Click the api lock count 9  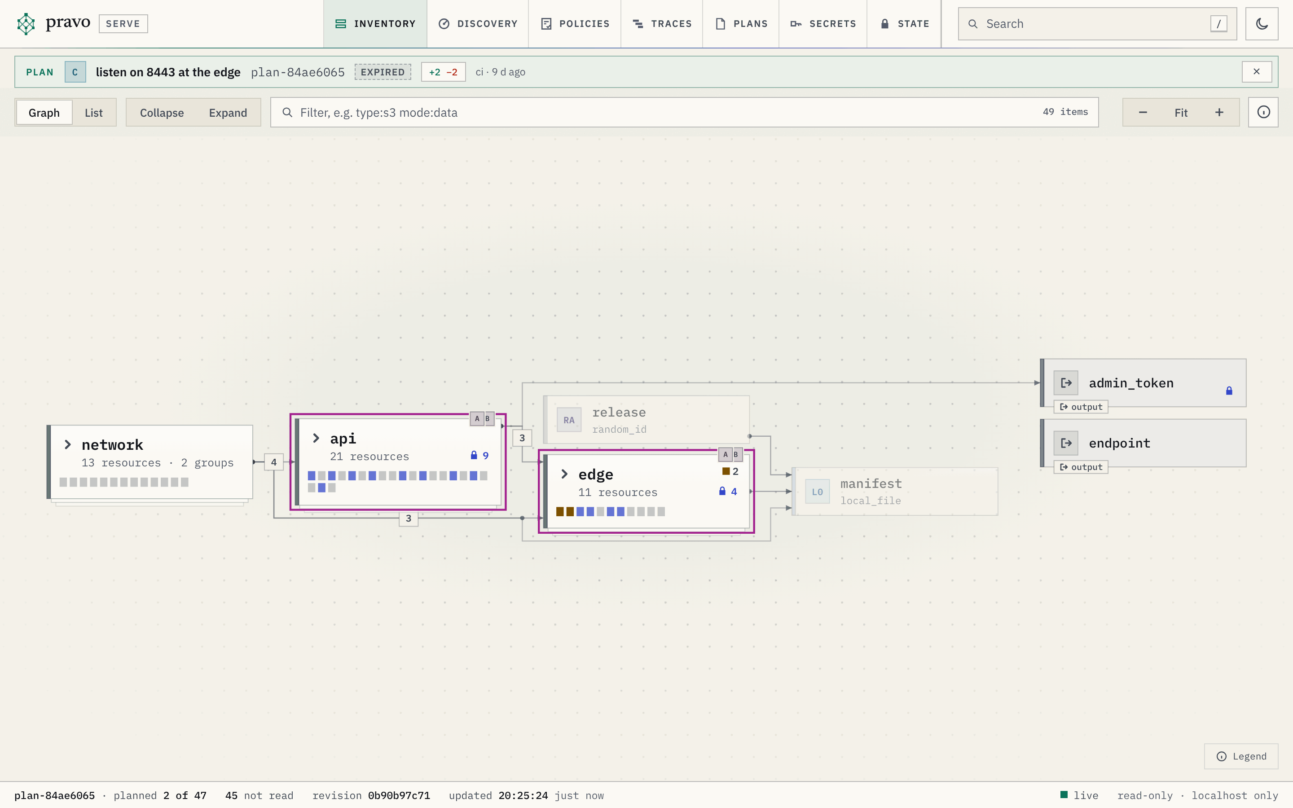(479, 455)
